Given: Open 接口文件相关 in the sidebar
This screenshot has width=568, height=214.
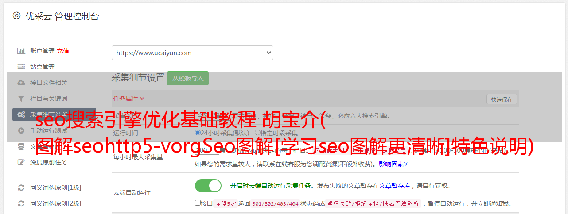Looking at the screenshot, I should [x=49, y=83].
